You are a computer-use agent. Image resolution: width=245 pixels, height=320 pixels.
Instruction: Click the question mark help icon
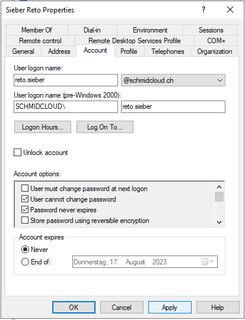(203, 9)
